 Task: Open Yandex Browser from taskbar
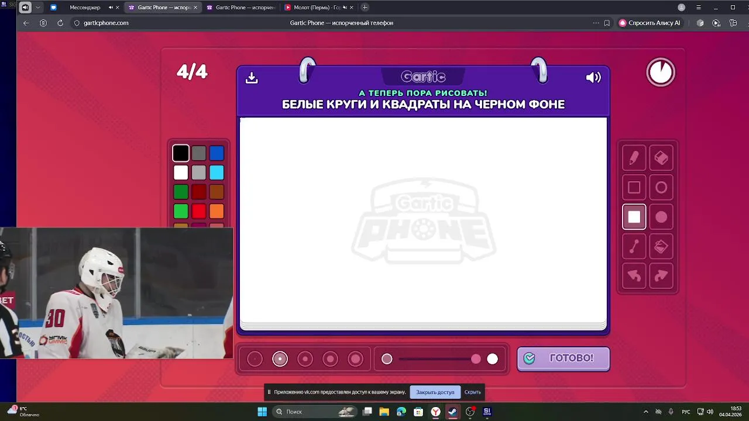[x=435, y=412]
